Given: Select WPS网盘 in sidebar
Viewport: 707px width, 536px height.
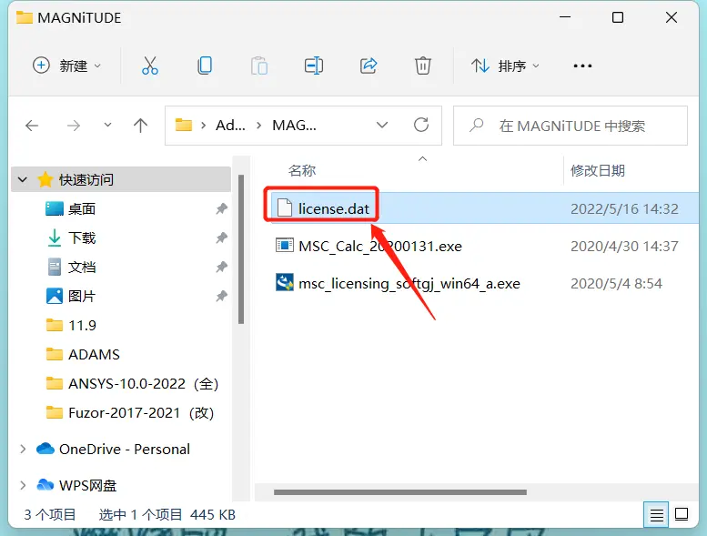Looking at the screenshot, I should [88, 485].
